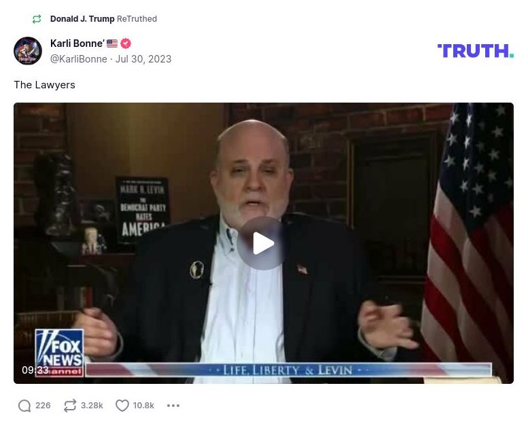Click the ReTruth arrows icon below the video

point(70,406)
